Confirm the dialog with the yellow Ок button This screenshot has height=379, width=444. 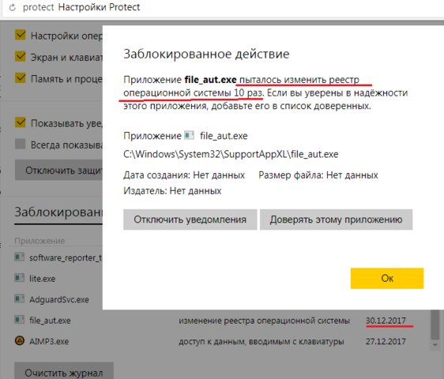[x=387, y=278]
